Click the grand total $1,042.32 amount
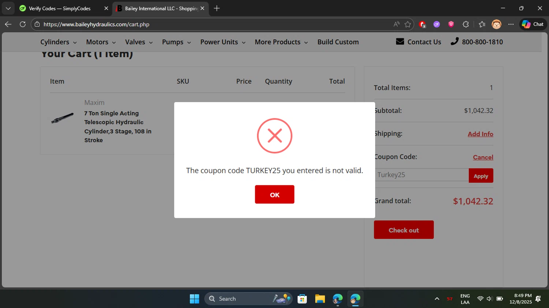549x308 pixels. tap(473, 201)
